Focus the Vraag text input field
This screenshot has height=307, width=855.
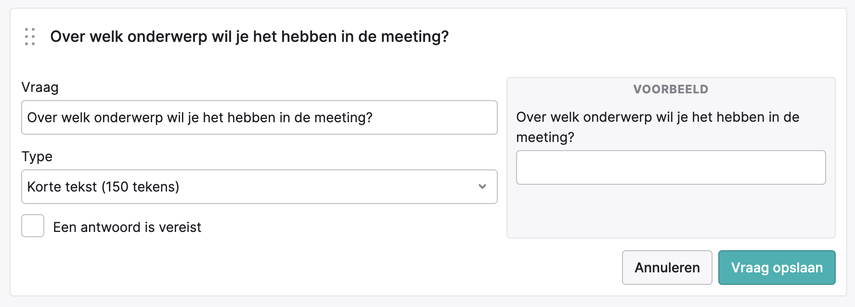(x=259, y=117)
